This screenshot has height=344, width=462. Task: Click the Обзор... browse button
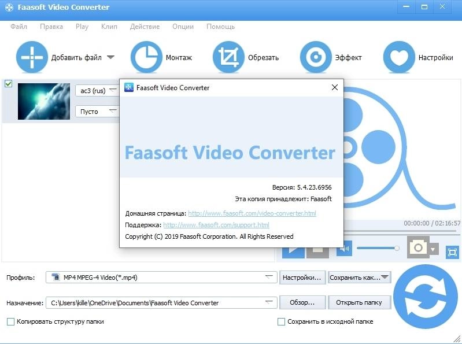point(302,302)
